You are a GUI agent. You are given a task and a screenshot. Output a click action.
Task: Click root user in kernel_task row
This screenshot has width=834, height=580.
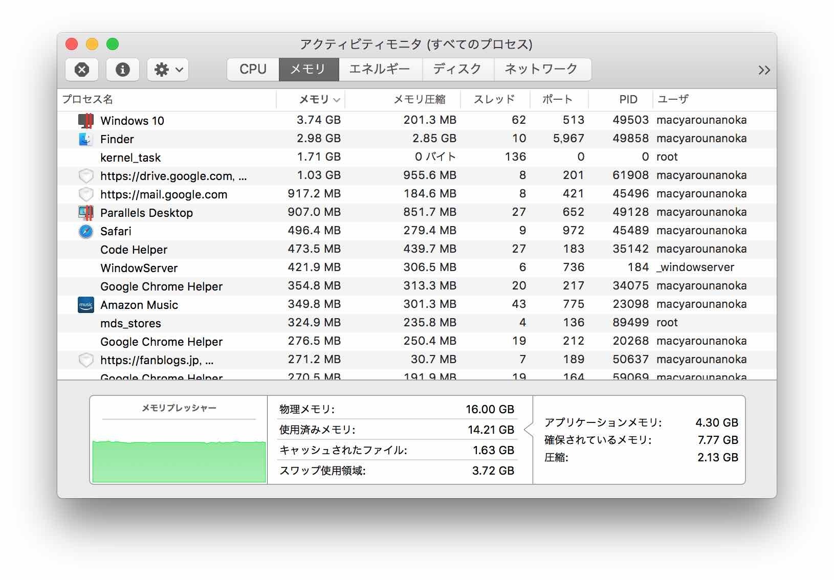click(x=667, y=157)
